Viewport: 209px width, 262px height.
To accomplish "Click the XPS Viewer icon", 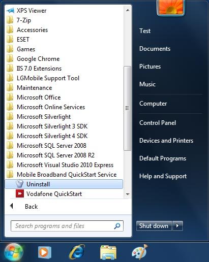I will 10,11.
